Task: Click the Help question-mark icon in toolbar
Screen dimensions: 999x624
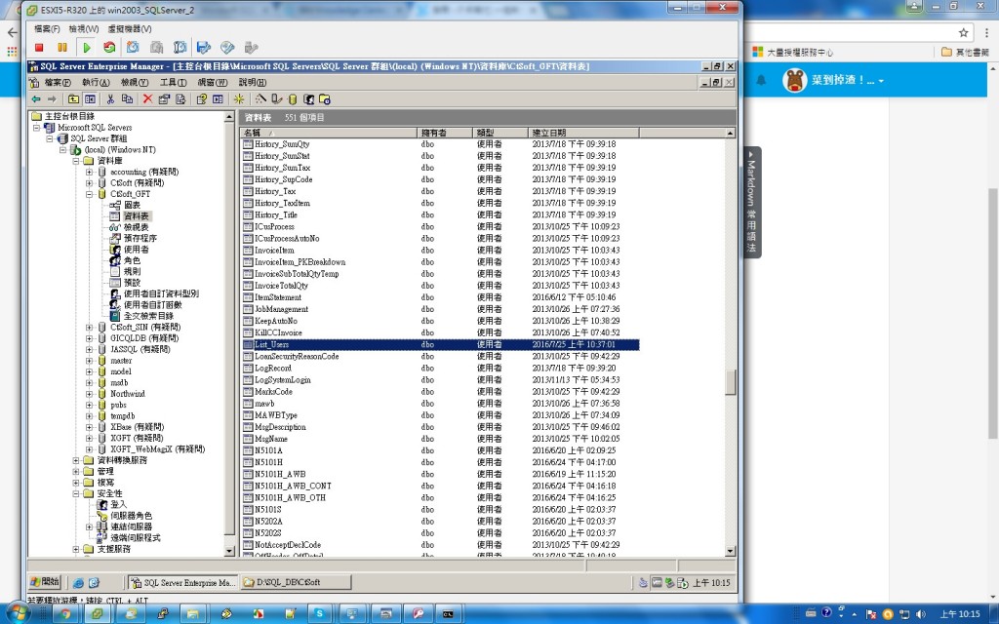Action: [x=201, y=99]
